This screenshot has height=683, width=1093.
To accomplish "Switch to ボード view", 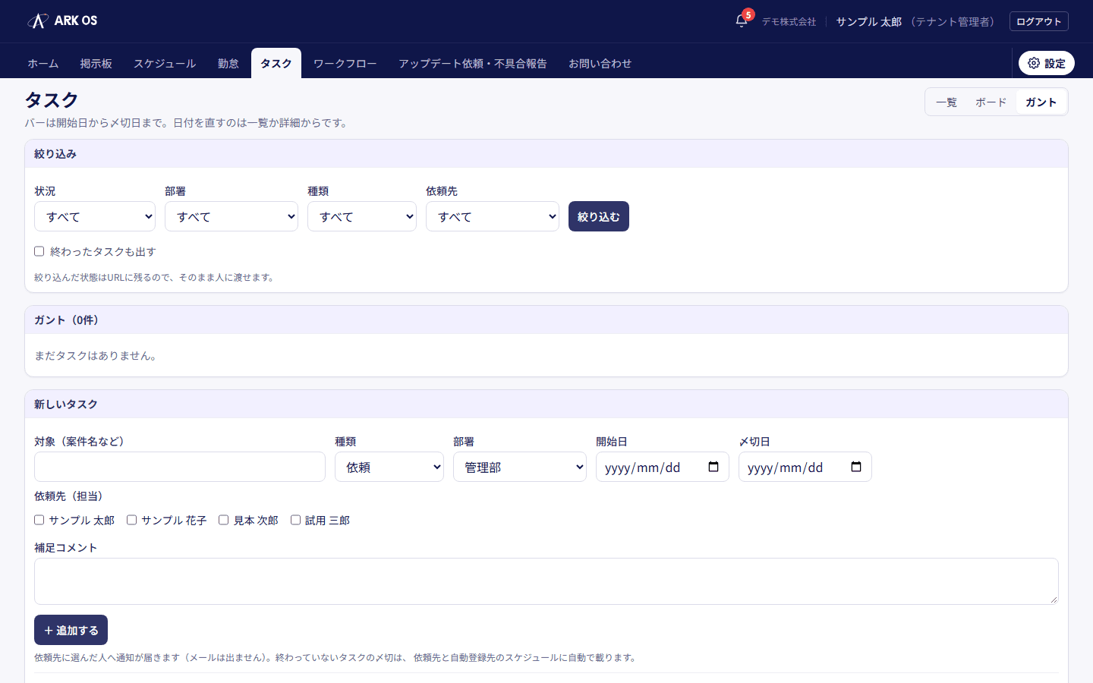I will tap(991, 102).
